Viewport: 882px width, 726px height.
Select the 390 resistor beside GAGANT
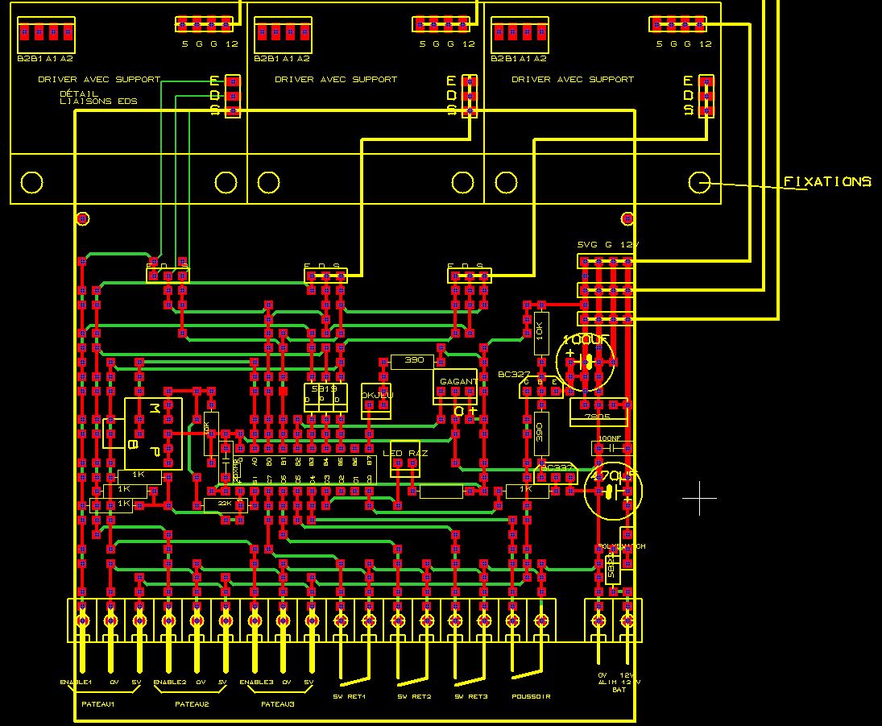coord(412,361)
